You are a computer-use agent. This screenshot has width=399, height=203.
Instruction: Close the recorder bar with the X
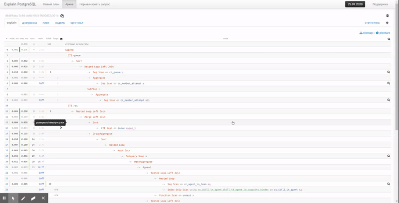43,198
